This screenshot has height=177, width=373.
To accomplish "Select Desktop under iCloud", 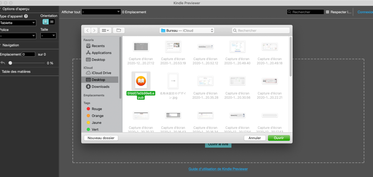I will (x=100, y=80).
